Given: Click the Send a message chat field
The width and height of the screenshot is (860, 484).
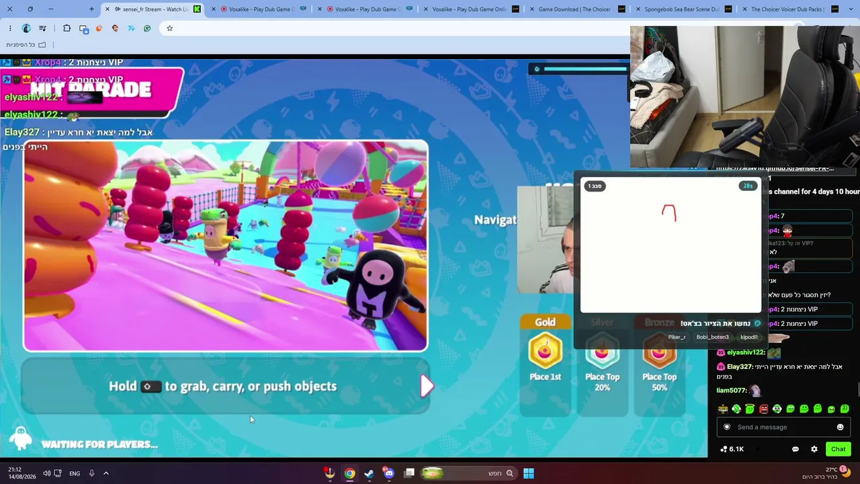Looking at the screenshot, I should (783, 427).
